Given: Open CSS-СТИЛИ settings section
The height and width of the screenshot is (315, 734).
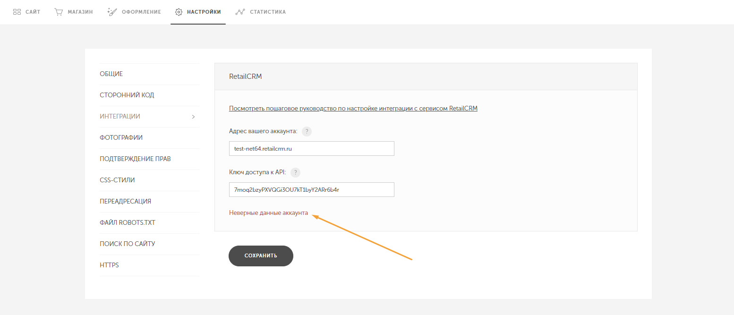Looking at the screenshot, I should point(150,180).
